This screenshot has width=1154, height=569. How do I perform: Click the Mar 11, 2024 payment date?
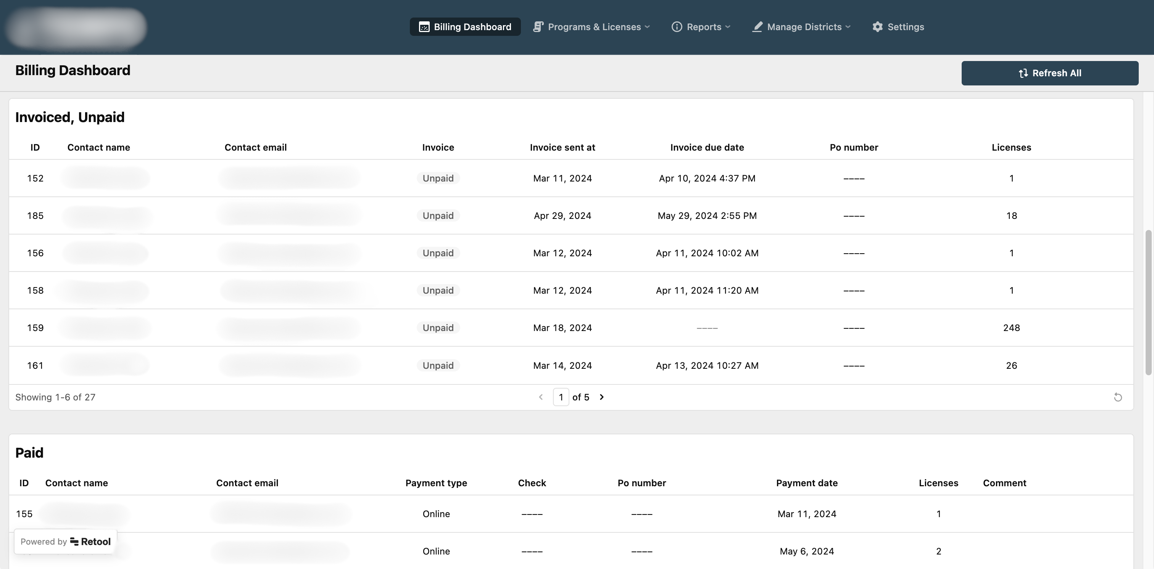click(x=806, y=514)
